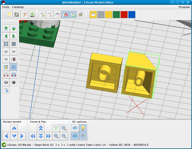Save the model with the green download arrow icon
This screenshot has height=149, width=192.
(32, 15)
